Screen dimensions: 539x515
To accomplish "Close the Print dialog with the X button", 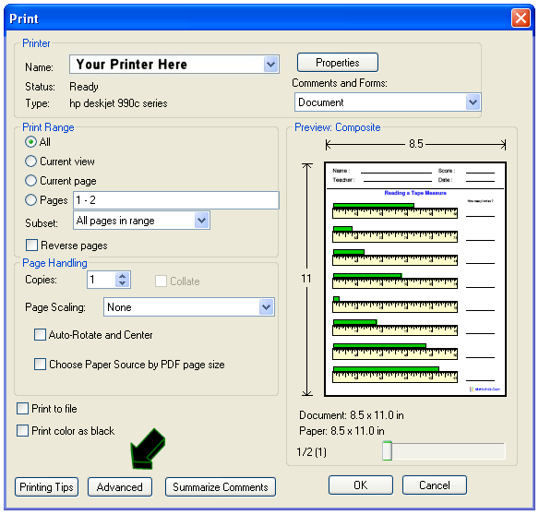I will pos(521,18).
